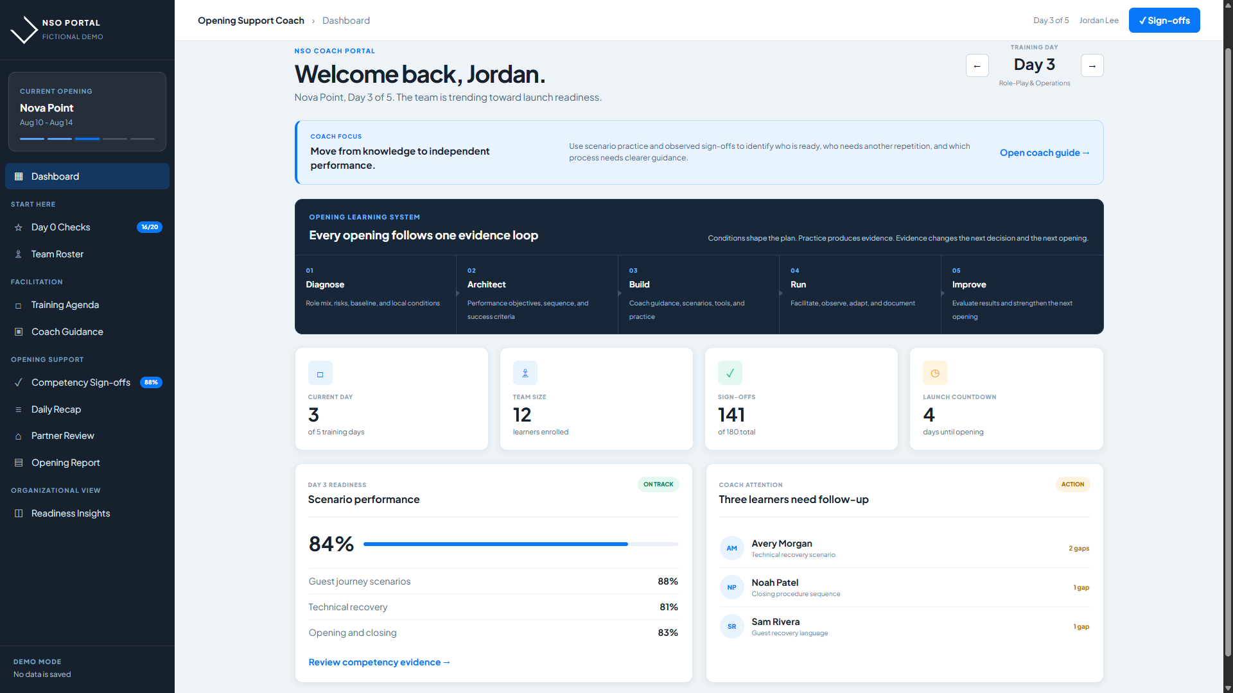Open Training Agenda page
Image resolution: width=1233 pixels, height=693 pixels.
click(87, 305)
